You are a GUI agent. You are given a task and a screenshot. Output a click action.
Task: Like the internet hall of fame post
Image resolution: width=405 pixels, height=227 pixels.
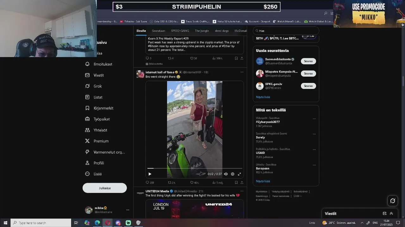point(194,183)
